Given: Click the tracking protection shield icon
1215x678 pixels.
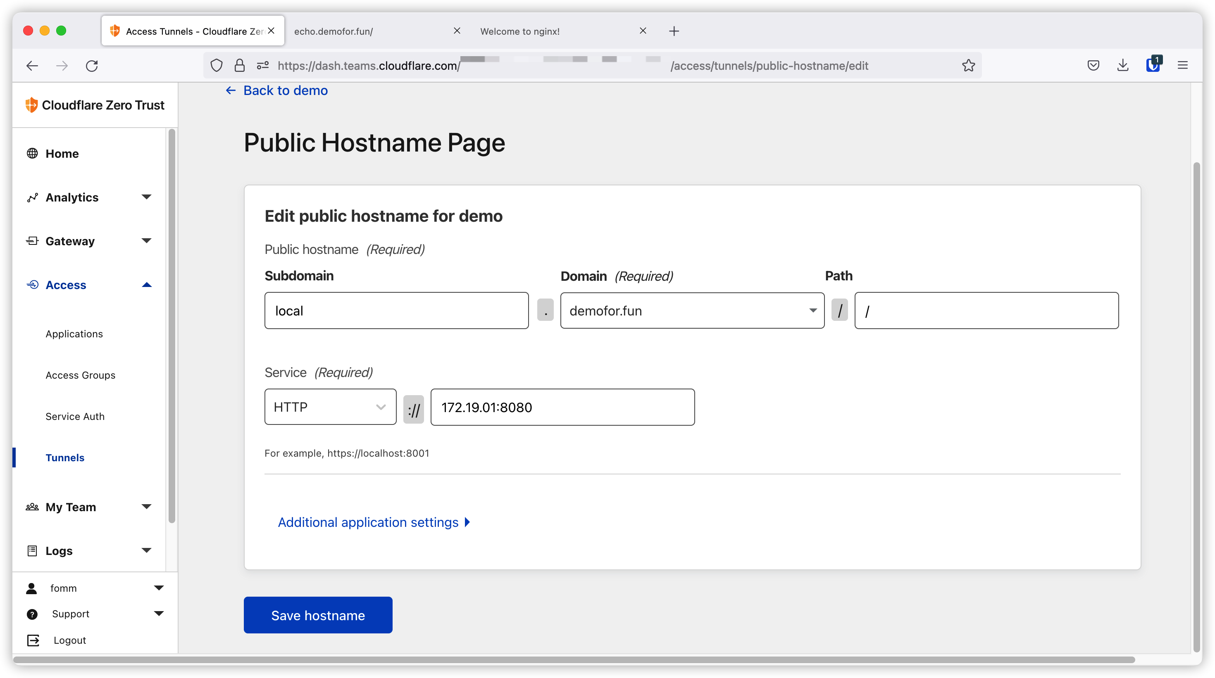Looking at the screenshot, I should click(217, 66).
